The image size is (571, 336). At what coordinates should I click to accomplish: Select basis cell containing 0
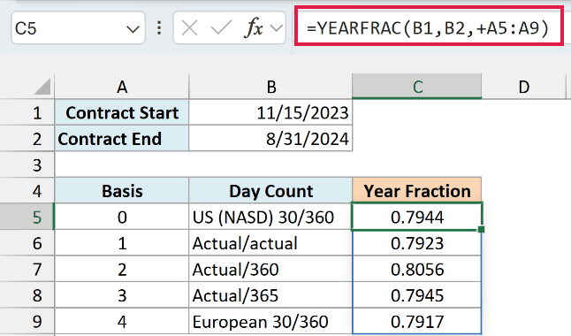[122, 217]
